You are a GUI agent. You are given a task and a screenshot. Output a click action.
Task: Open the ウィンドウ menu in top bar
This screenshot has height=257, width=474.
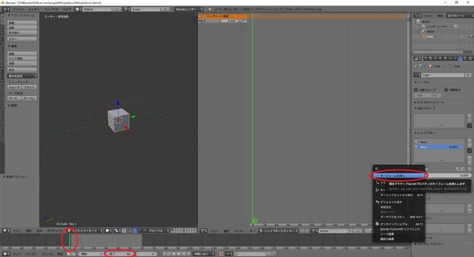51,9
